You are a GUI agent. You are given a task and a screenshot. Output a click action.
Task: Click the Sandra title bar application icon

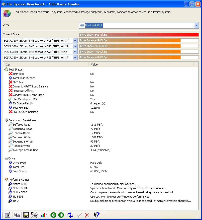tap(3, 4)
